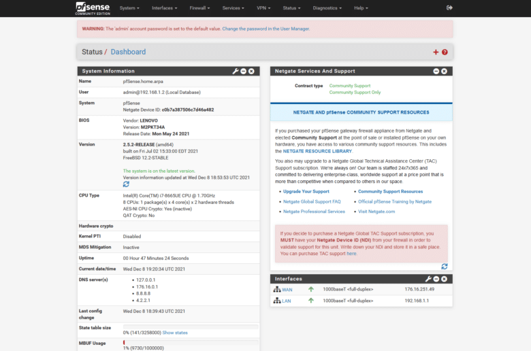
Task: Click the 'here' TAC support purchase link
Action: (351, 254)
